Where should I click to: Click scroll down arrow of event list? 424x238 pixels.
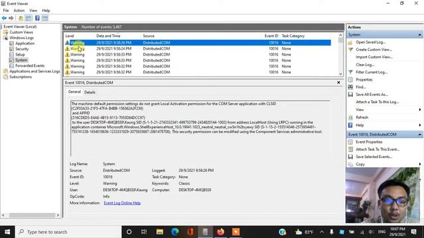click(341, 73)
